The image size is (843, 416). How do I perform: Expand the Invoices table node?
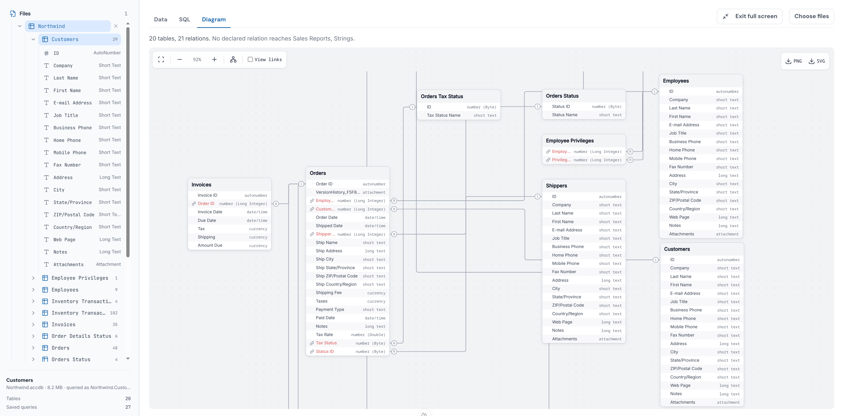(33, 325)
